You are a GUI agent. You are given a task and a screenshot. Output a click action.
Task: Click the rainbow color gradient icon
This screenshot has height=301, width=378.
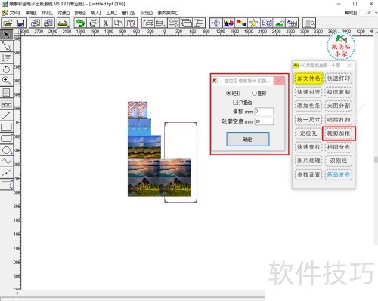click(241, 23)
